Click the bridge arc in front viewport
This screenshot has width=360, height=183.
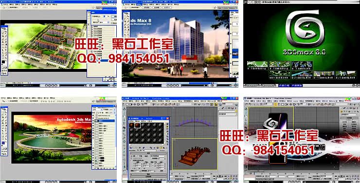tap(195, 122)
